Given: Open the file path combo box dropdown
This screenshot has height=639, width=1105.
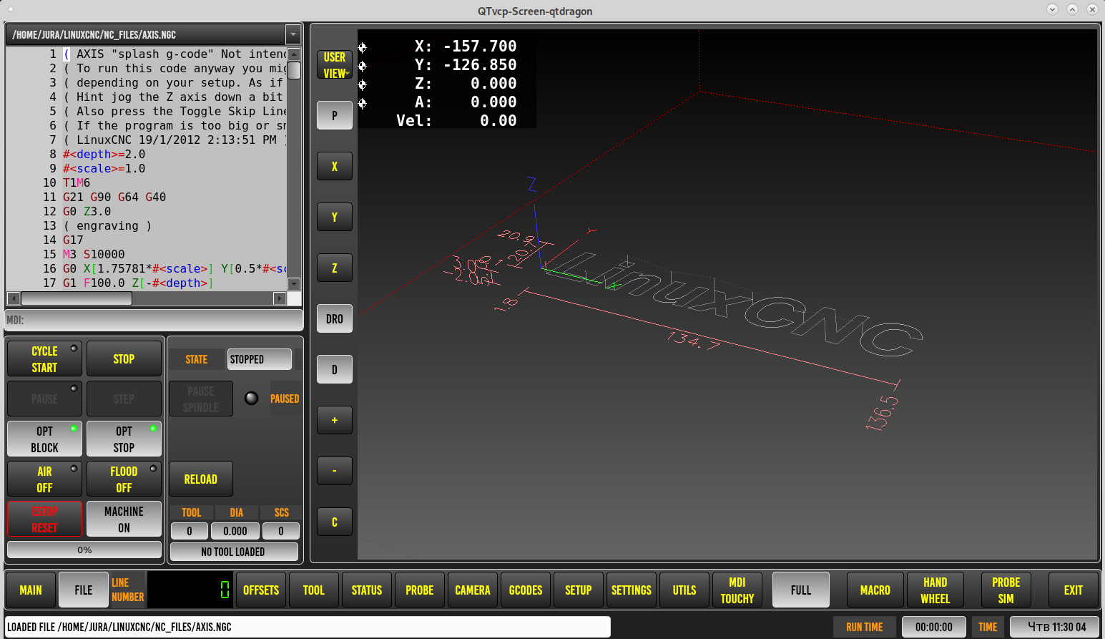Looking at the screenshot, I should click(x=293, y=34).
